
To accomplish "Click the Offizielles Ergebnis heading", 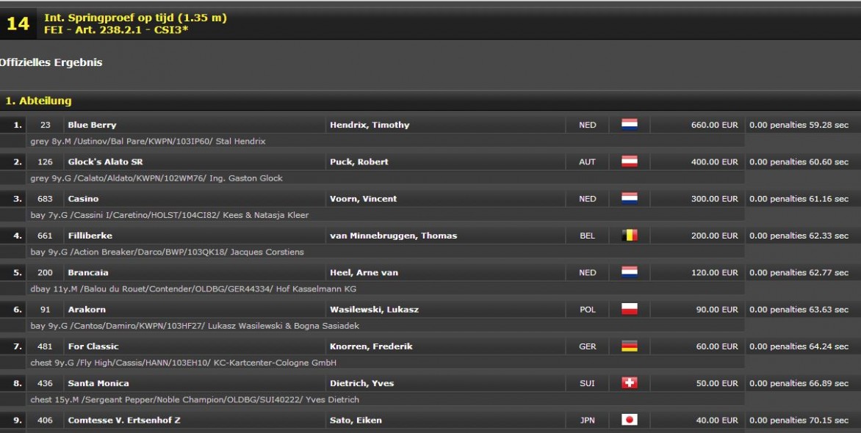I will (51, 62).
